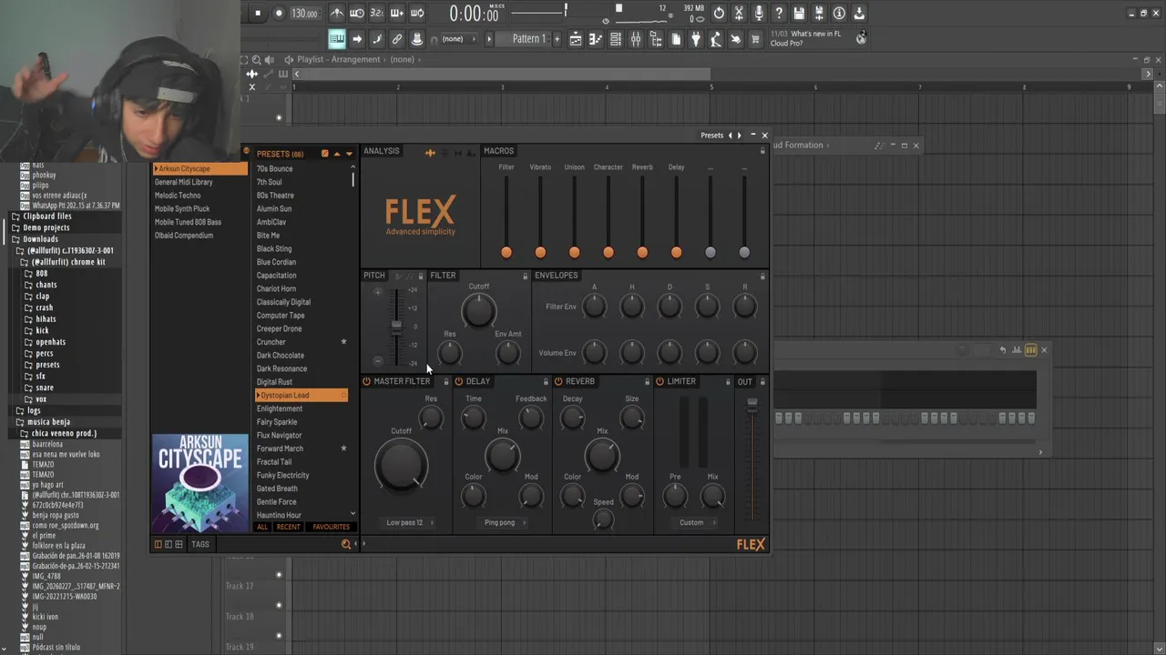
Task: Open the Playlist view icon
Action: pyautogui.click(x=576, y=39)
